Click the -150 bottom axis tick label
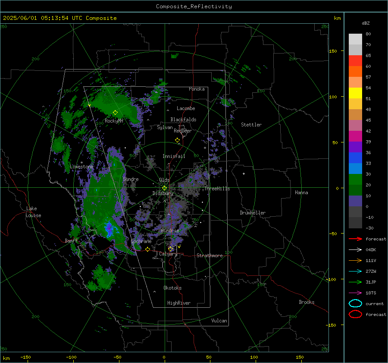This screenshot has height=363, width=388. 25,357
